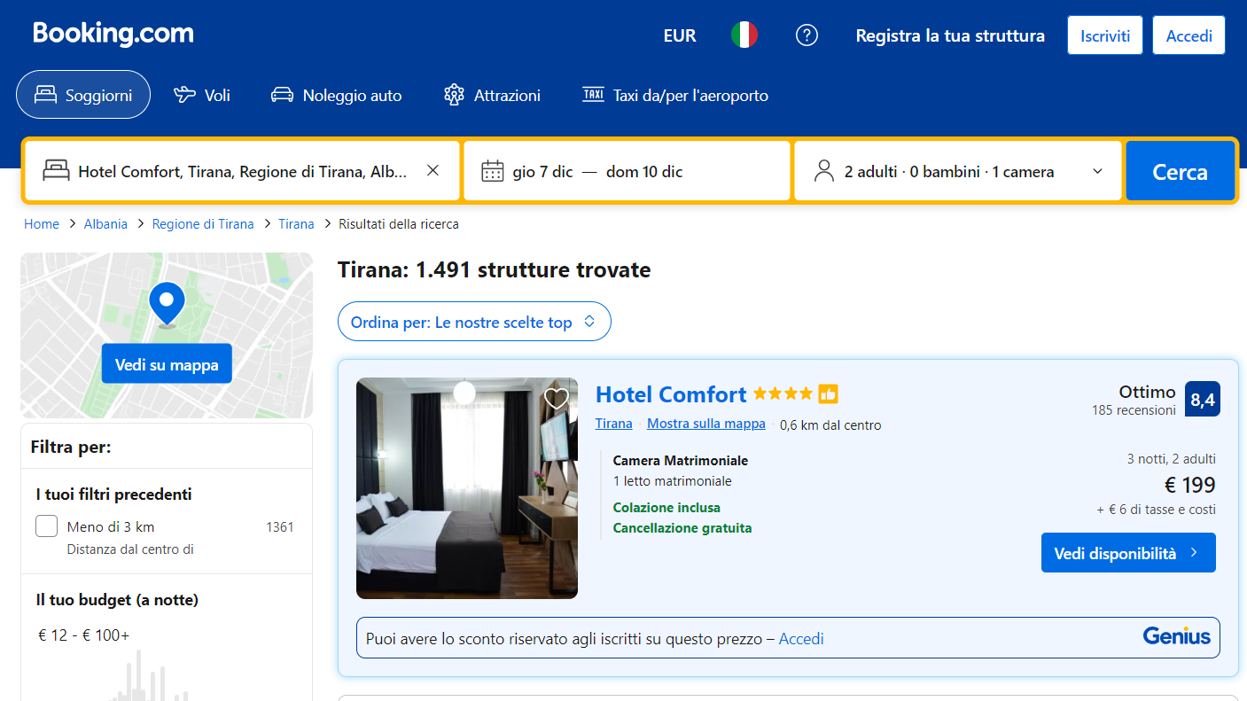The image size is (1247, 701).
Task: Select the Soggiorni tab
Action: point(83,95)
